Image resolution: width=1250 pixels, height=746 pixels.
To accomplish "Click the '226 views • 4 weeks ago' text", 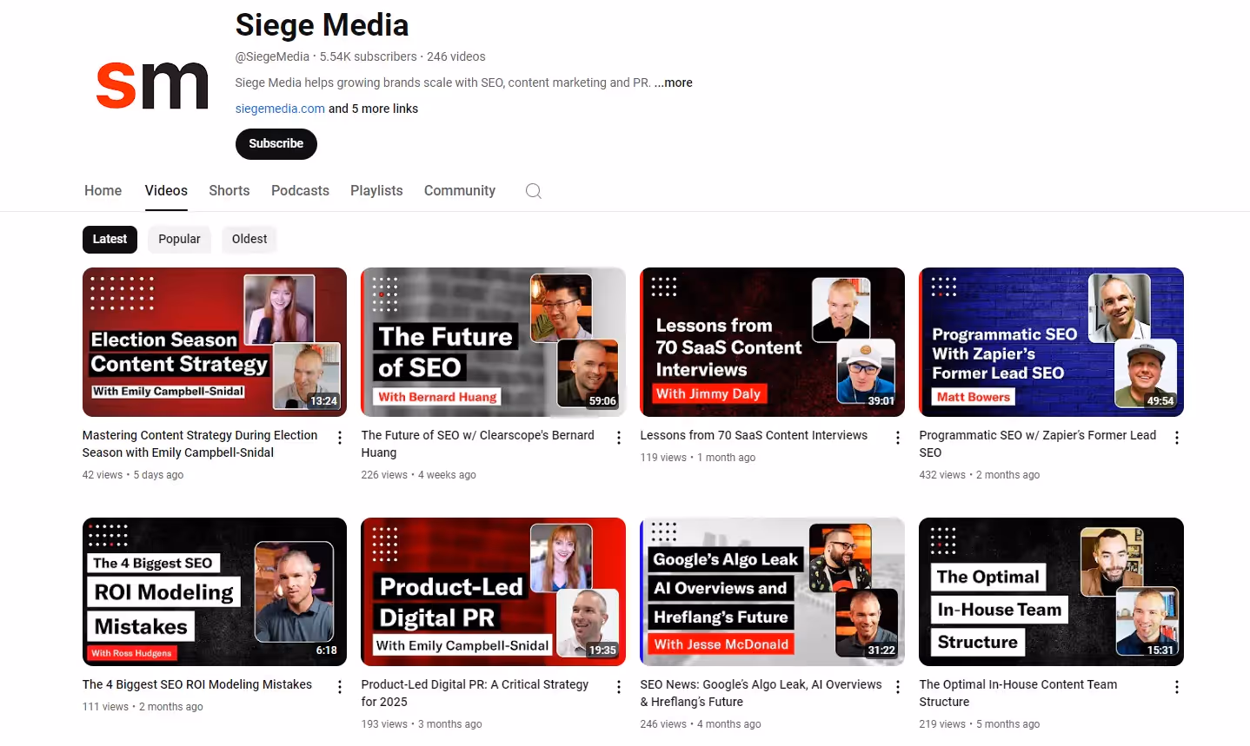I will point(419,475).
